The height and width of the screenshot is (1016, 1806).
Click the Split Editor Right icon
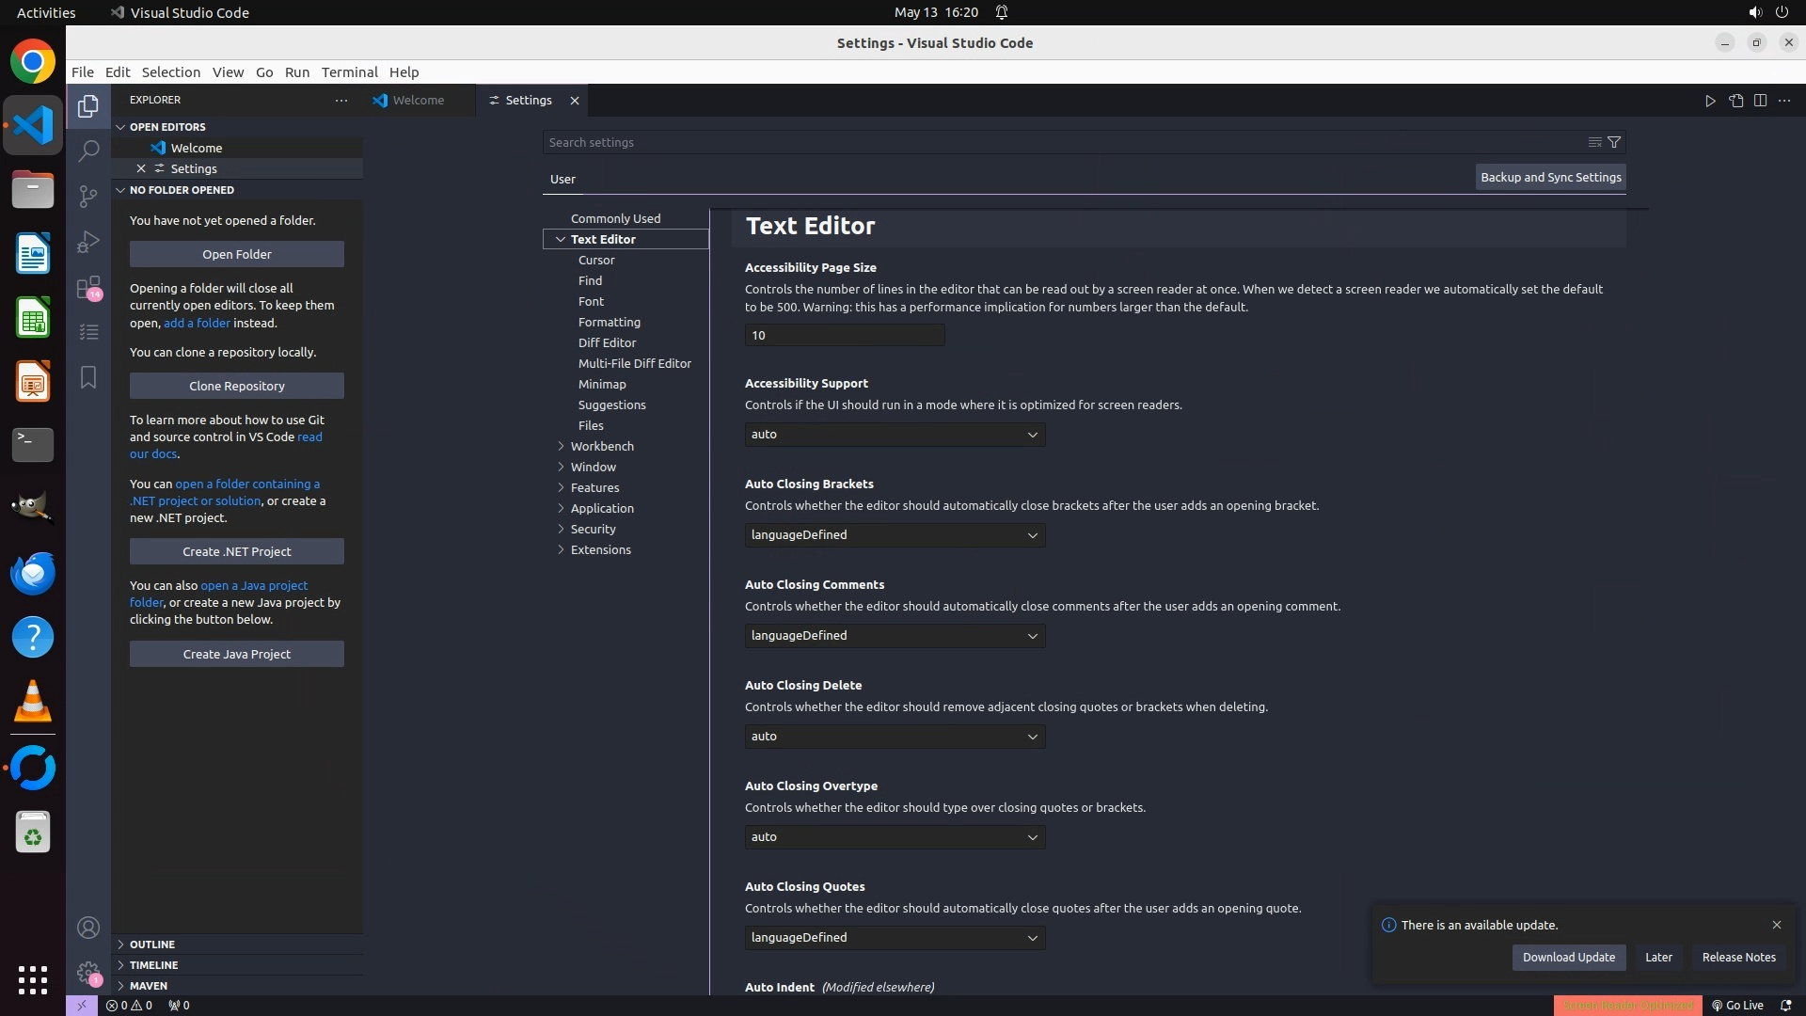pos(1760,101)
